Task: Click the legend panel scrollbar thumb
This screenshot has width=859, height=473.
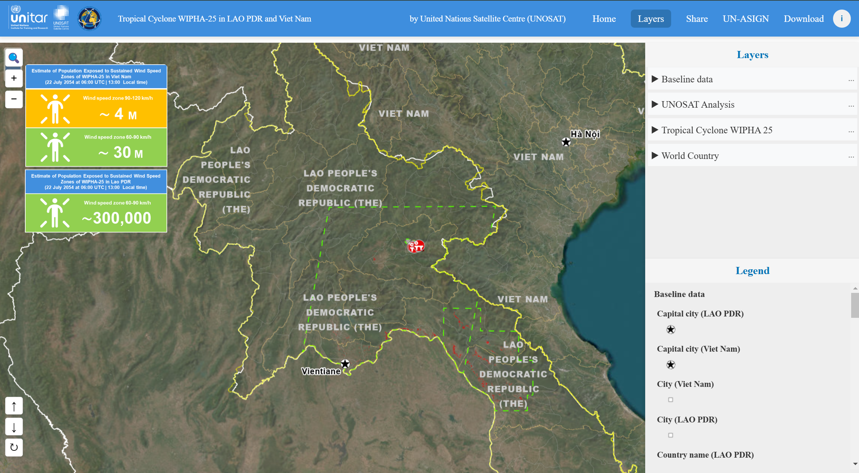Action: coord(855,305)
